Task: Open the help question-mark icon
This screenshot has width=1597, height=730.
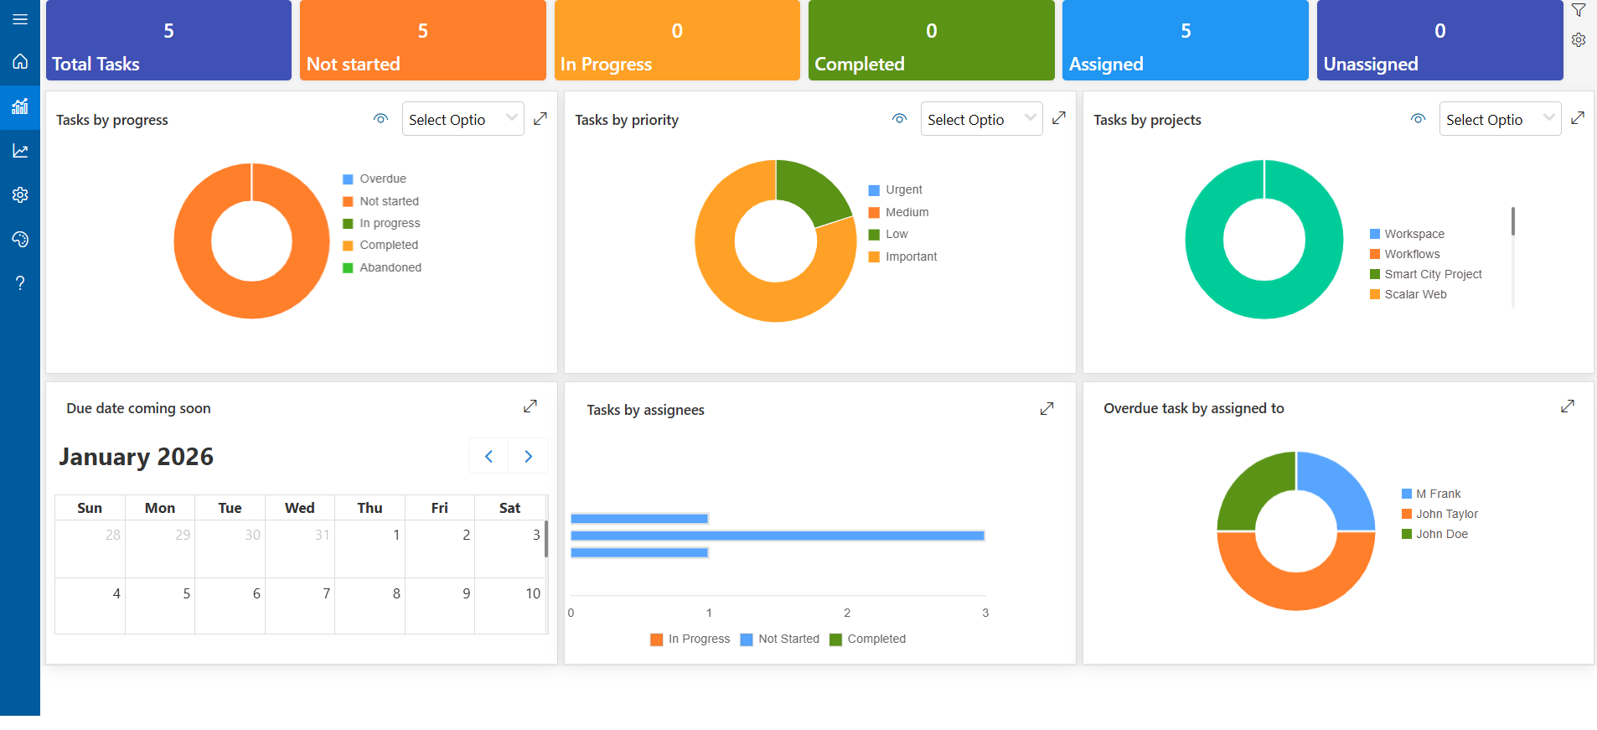Action: click(20, 283)
